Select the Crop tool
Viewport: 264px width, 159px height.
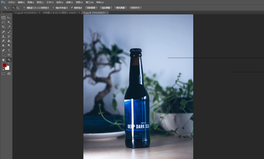3,27
